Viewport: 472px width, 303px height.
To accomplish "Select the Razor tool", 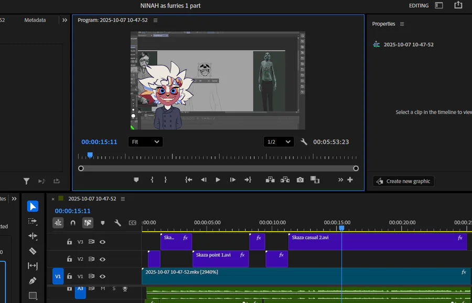I will click(x=33, y=251).
